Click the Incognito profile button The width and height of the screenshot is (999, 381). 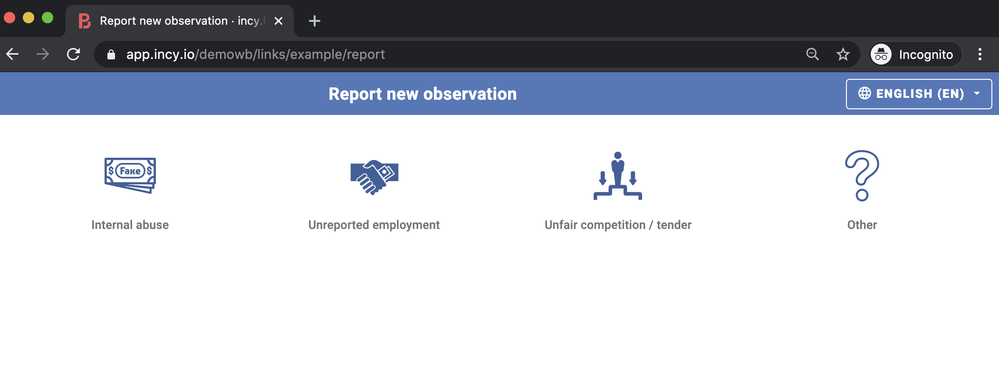(x=915, y=55)
